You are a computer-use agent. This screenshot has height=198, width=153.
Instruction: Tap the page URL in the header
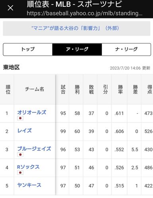(85, 13)
